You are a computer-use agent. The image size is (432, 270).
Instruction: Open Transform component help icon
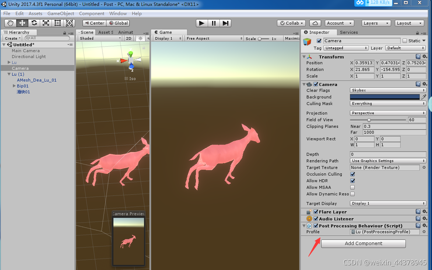(418, 57)
